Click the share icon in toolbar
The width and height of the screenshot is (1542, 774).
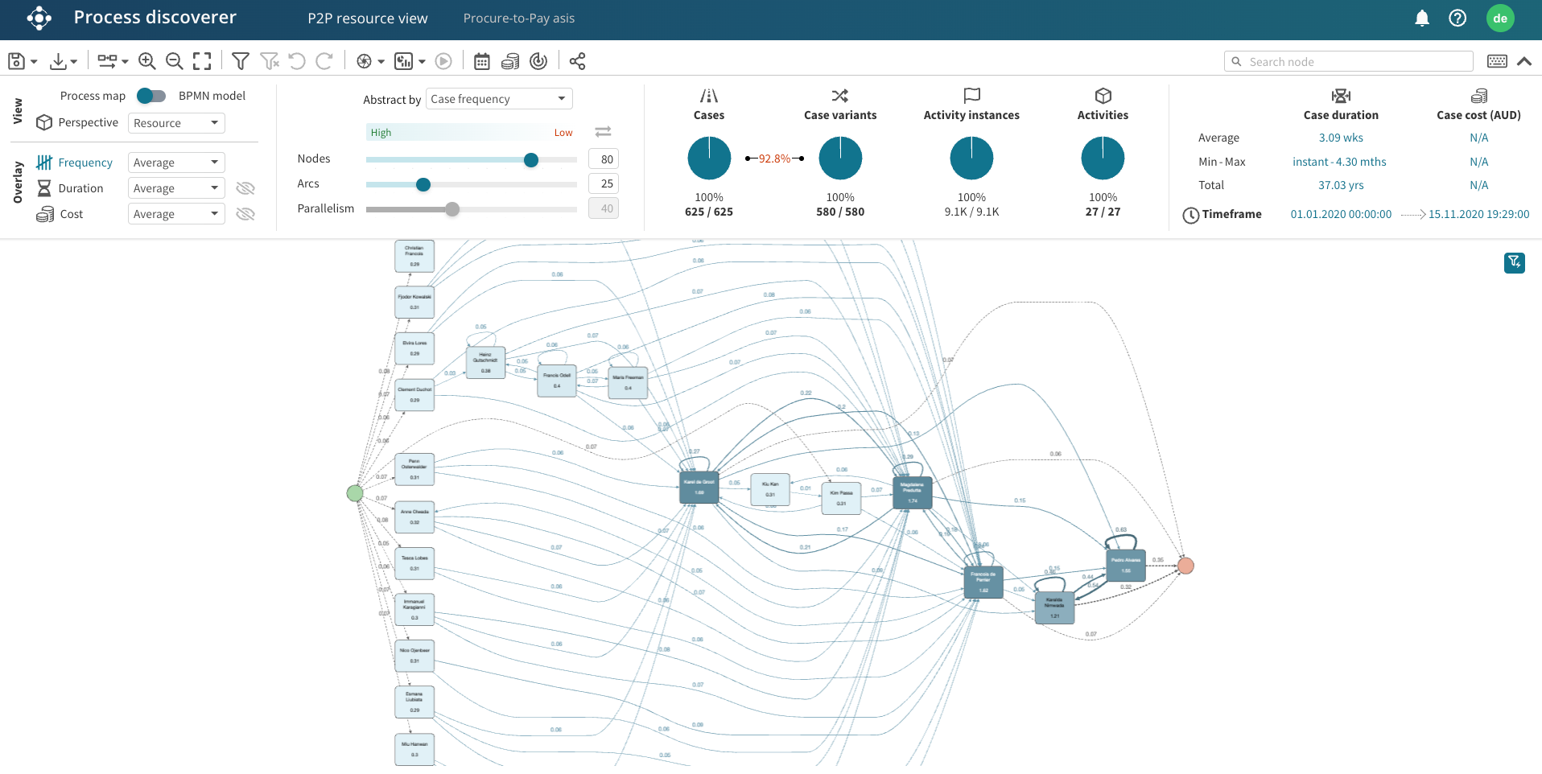click(x=577, y=61)
